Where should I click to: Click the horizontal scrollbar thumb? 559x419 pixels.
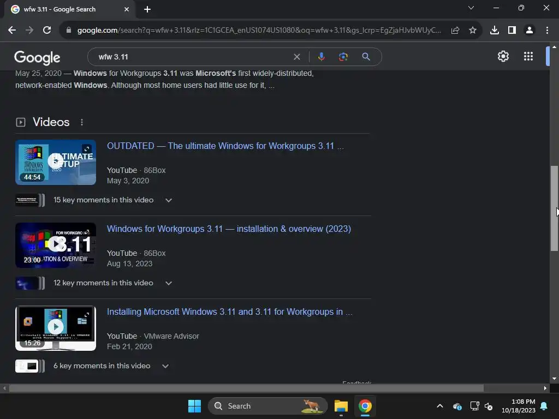[x=246, y=388]
